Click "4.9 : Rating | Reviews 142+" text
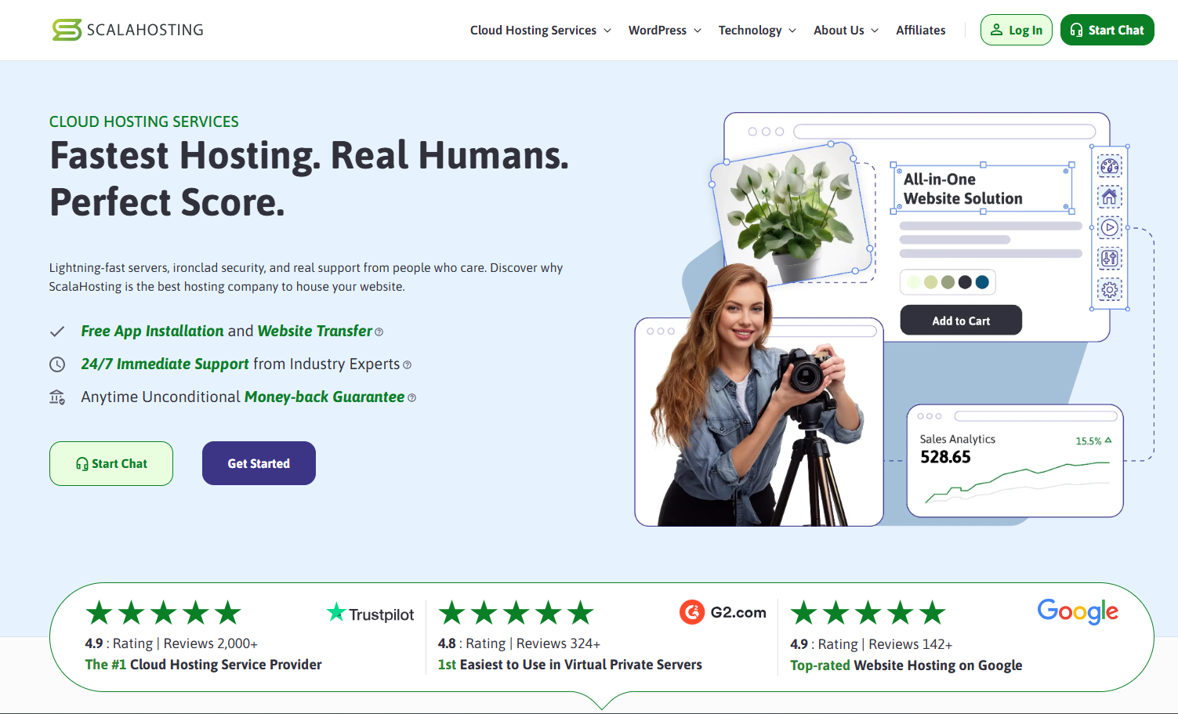This screenshot has width=1178, height=714. pos(871,644)
